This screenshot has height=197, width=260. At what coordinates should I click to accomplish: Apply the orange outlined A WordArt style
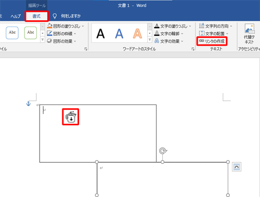pos(137,33)
